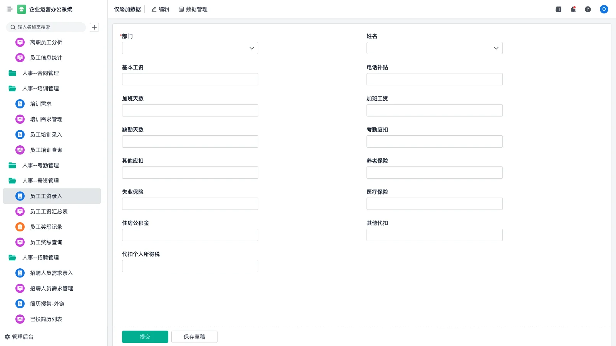Open the 编辑 menu item

[161, 9]
